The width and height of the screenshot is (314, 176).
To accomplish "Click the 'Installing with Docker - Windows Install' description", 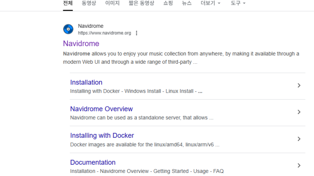I will coord(136,91).
